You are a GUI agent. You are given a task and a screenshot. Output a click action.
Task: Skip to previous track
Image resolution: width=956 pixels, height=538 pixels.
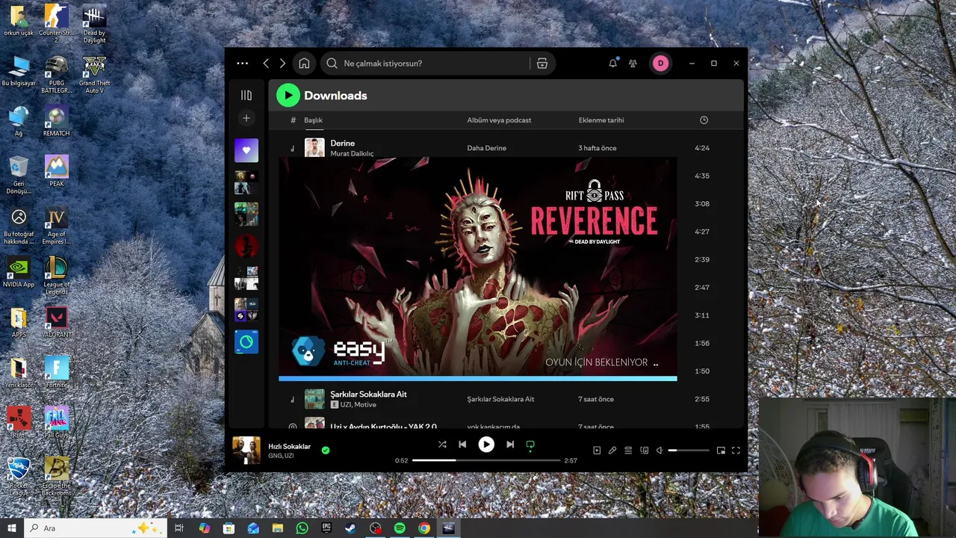tap(462, 445)
